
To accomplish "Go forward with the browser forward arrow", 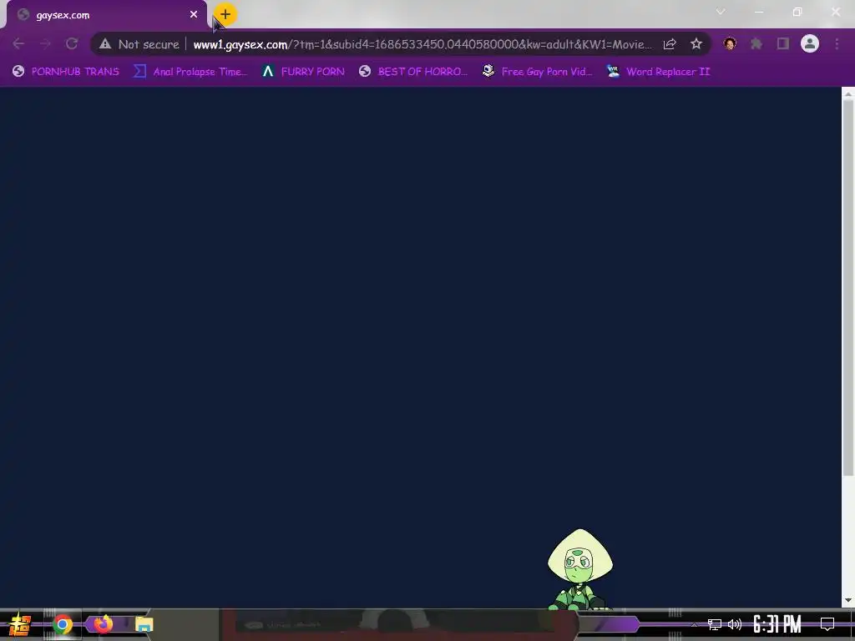I will 45,43.
